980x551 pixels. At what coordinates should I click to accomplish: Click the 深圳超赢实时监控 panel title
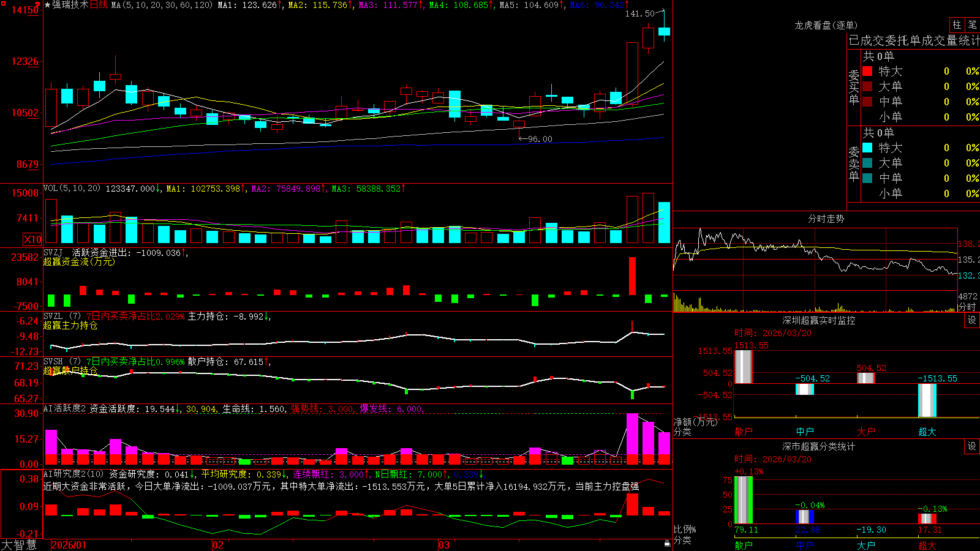[x=819, y=320]
